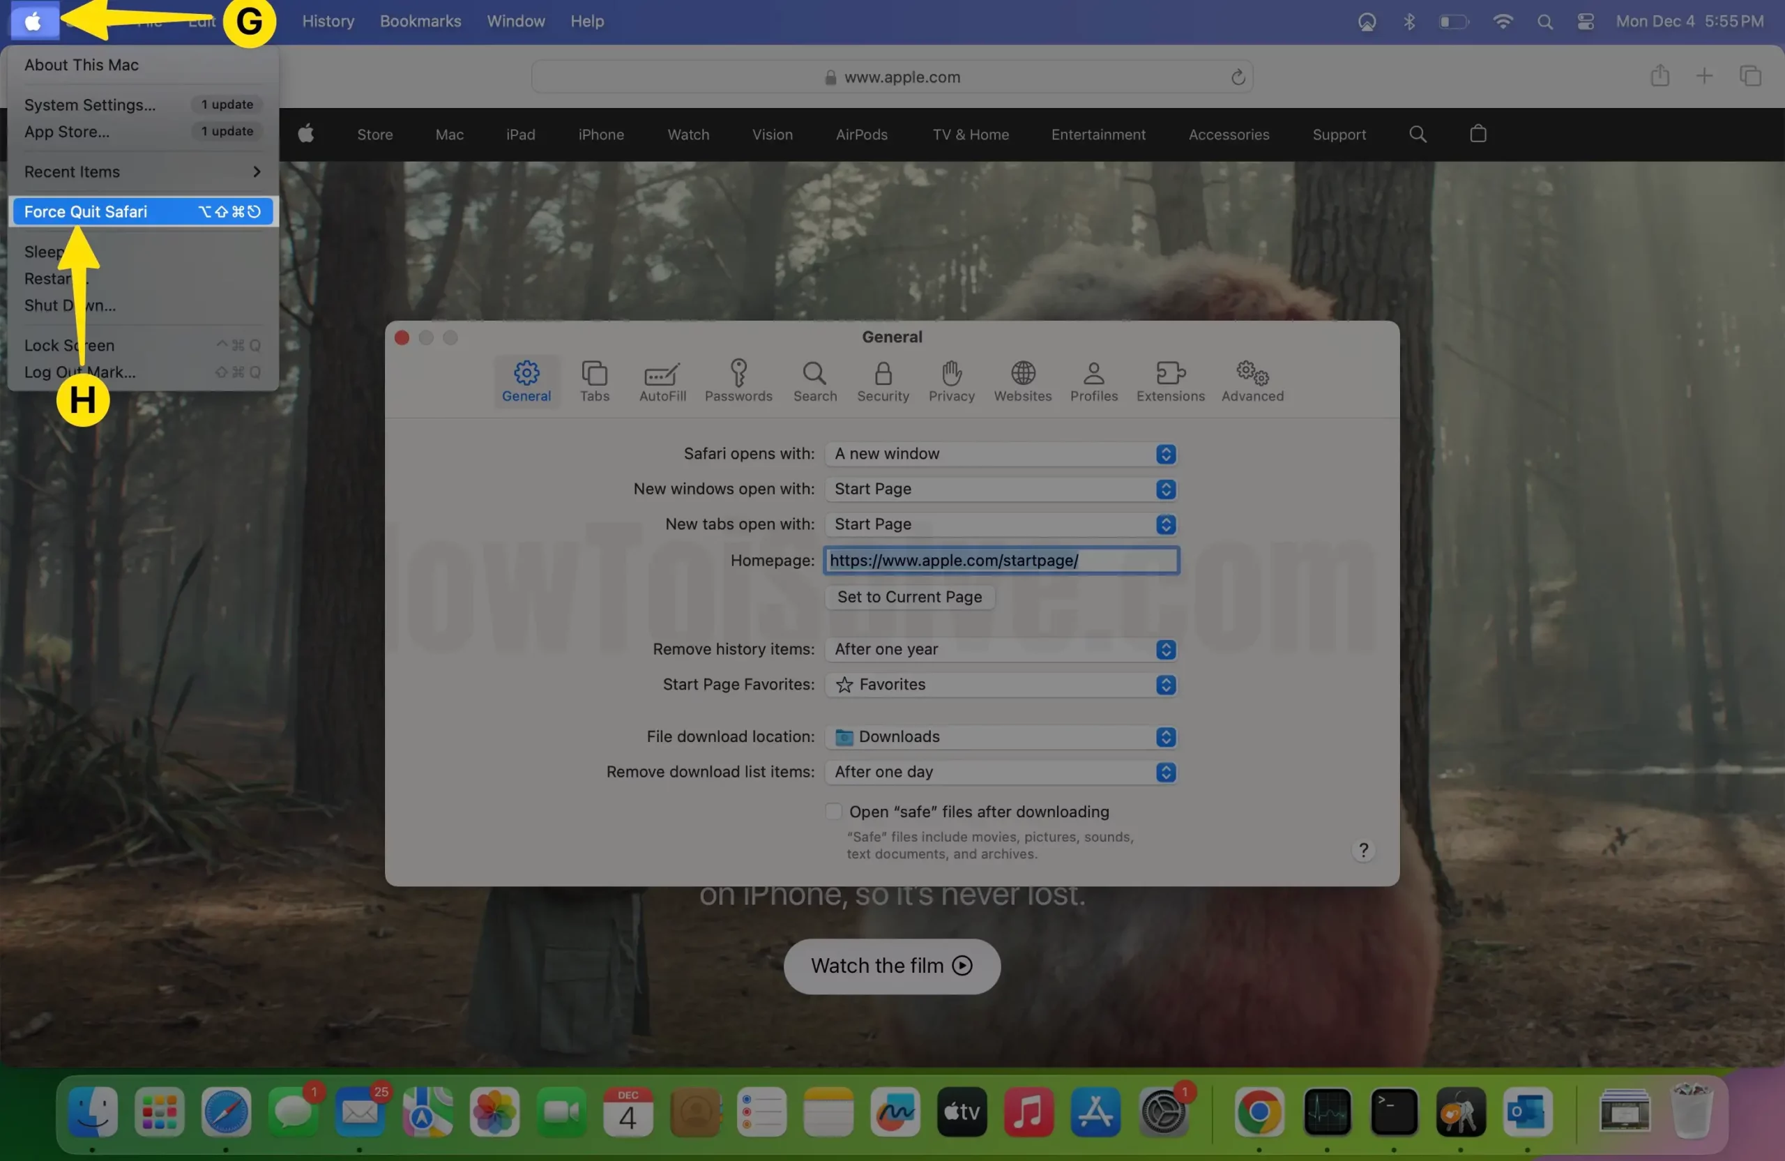Click the menu bar date and time
This screenshot has width=1785, height=1161.
(1689, 22)
